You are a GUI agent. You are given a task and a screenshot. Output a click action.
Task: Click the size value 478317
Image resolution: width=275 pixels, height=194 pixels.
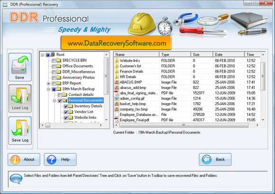[x=199, y=120]
